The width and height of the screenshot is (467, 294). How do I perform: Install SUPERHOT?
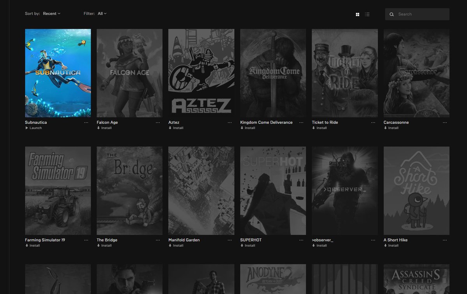point(248,245)
